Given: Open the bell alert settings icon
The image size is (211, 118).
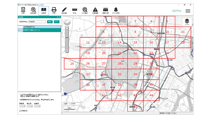Looking at the screenshot, I should pos(116,10).
